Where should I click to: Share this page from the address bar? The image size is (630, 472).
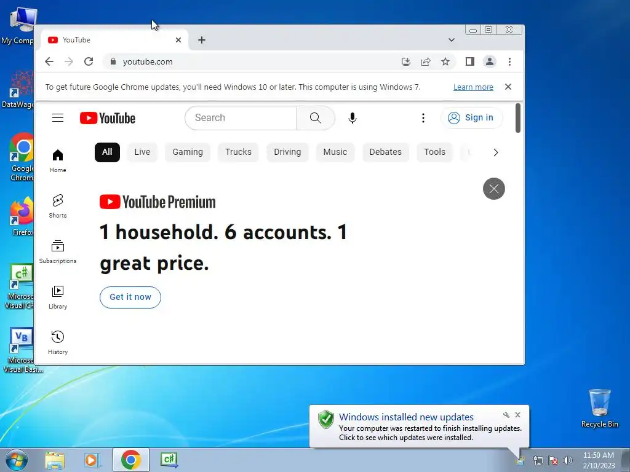(x=426, y=61)
